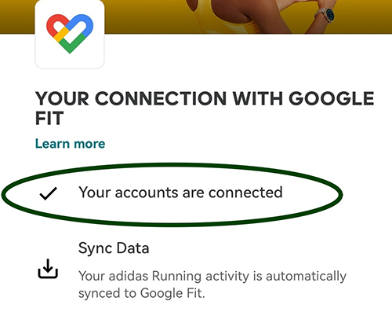Open the Sync Data heading

[x=114, y=248]
